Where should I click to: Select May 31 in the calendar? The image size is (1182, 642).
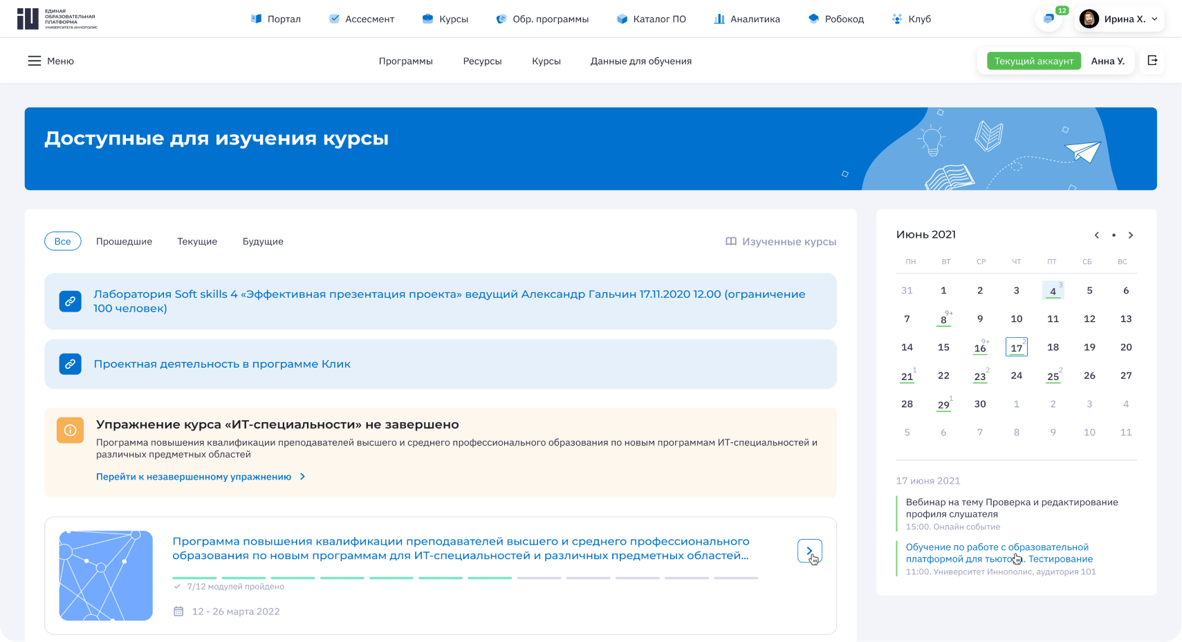click(x=907, y=290)
